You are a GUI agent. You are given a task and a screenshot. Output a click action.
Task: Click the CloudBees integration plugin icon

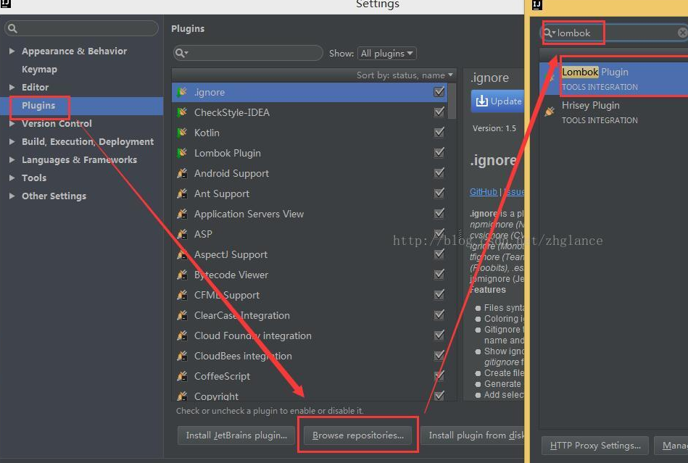tap(182, 356)
